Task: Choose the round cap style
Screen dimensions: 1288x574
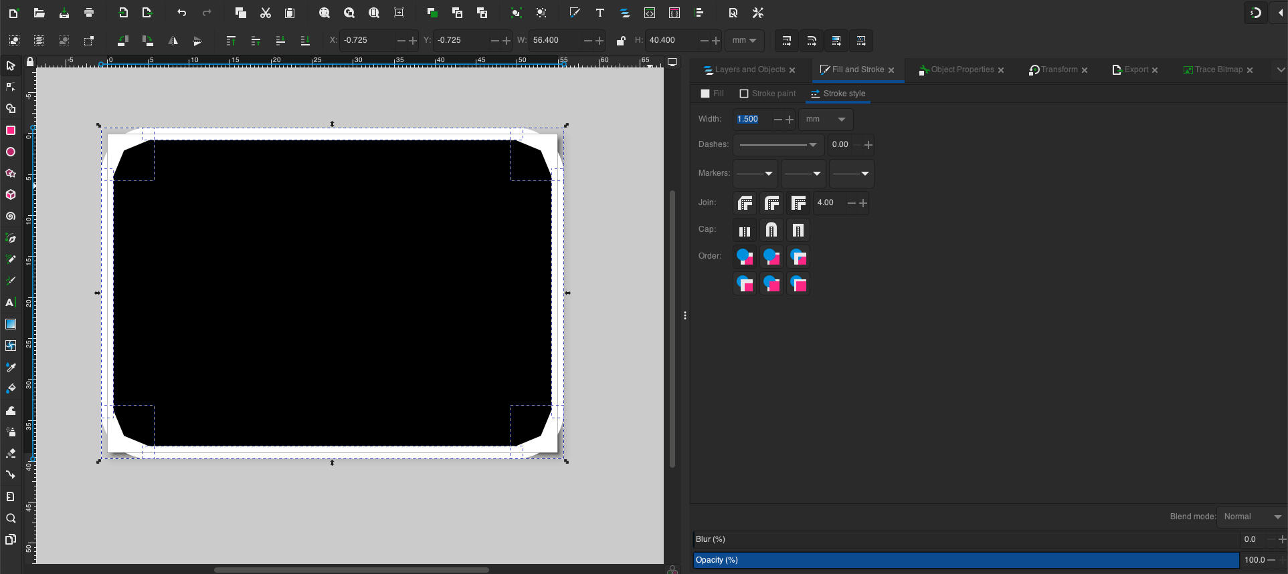Action: 771,231
